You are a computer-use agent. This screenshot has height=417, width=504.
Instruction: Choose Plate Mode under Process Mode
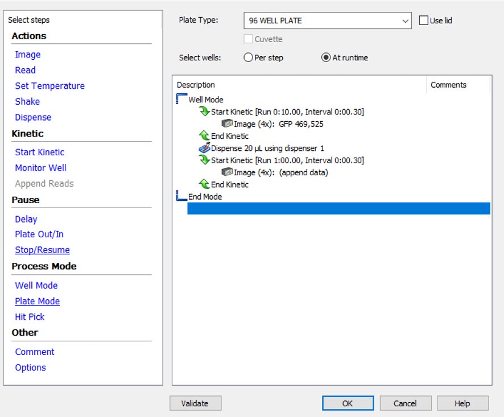37,301
